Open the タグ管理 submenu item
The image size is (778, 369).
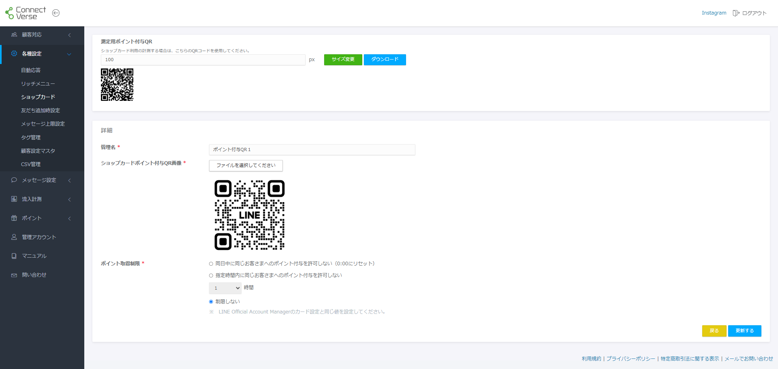point(31,137)
